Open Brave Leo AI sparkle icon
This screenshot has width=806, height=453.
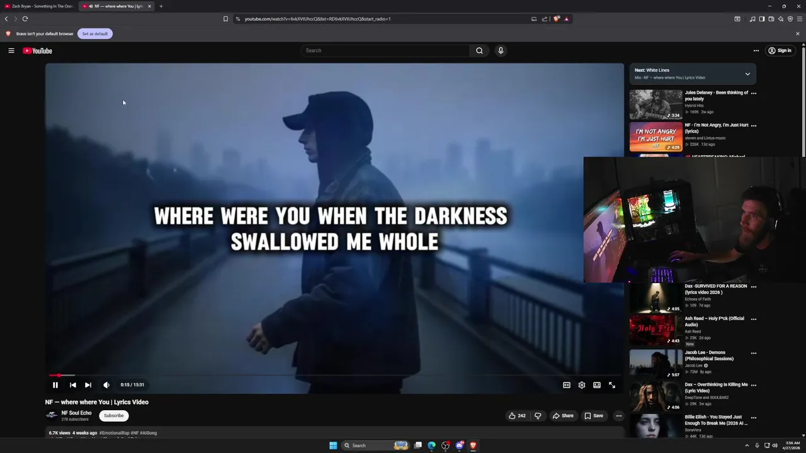click(x=781, y=19)
